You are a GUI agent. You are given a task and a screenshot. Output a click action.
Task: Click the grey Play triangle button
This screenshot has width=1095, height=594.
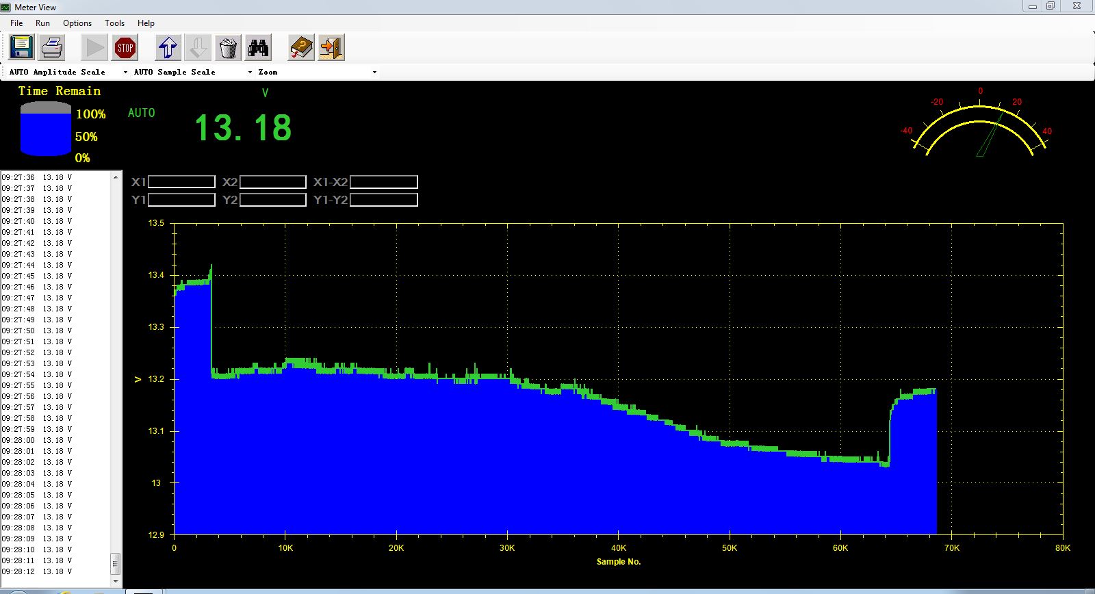pyautogui.click(x=94, y=47)
